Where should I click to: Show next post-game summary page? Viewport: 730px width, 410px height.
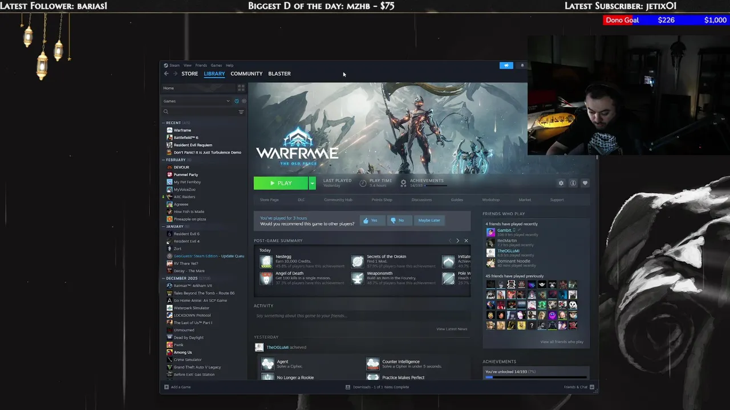tap(457, 241)
